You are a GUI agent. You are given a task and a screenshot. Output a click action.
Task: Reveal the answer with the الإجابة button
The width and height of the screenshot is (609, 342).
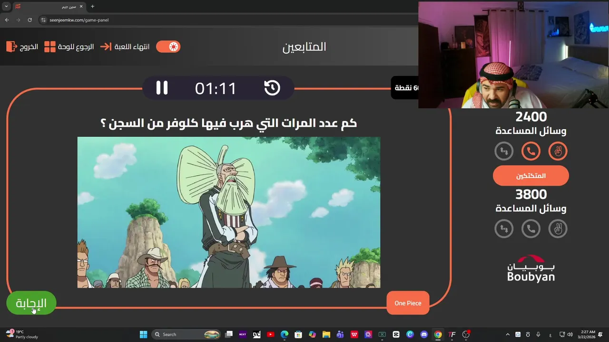31,303
